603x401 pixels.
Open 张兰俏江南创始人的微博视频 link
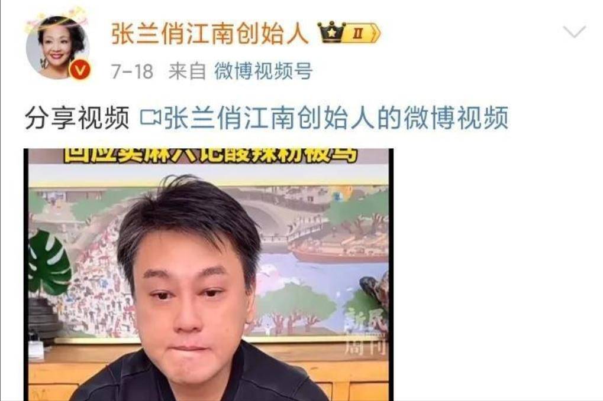click(336, 118)
